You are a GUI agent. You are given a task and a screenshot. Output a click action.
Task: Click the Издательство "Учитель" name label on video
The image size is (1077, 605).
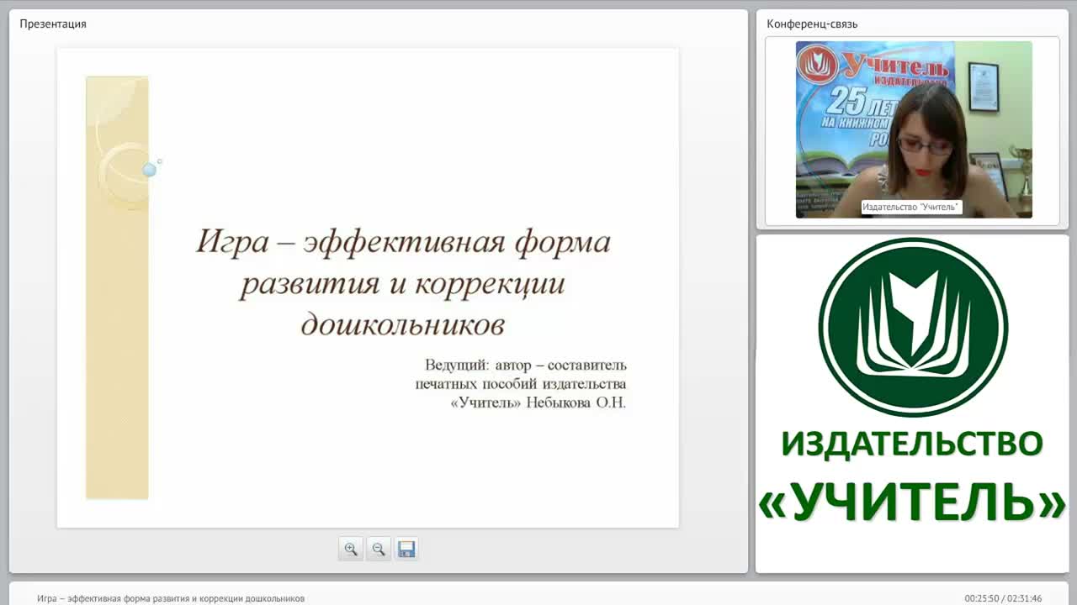(910, 207)
